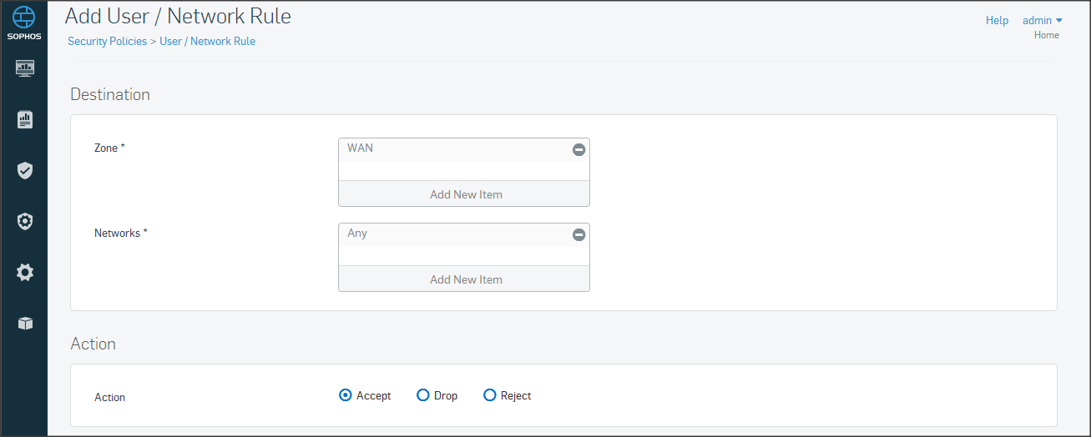The height and width of the screenshot is (437, 1091).
Task: Click the Home link under admin
Action: click(1046, 35)
